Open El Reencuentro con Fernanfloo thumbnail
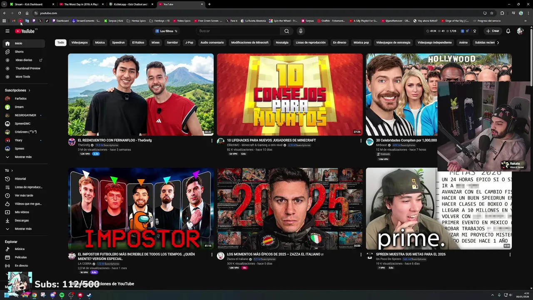This screenshot has height=300, width=533. [x=141, y=95]
